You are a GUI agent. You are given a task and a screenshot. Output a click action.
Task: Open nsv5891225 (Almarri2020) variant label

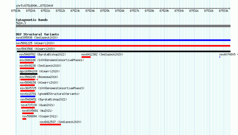tap(35, 43)
